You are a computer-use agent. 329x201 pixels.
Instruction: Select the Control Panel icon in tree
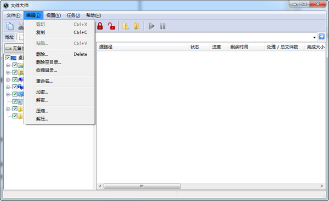tap(21, 94)
